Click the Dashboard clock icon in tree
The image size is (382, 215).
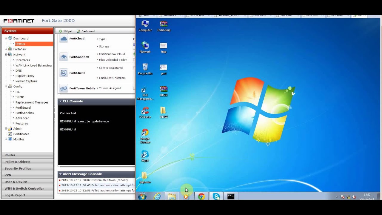pyautogui.click(x=10, y=38)
